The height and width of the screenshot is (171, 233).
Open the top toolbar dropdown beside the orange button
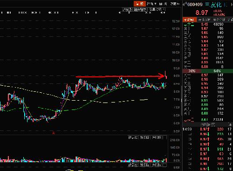[151, 4]
